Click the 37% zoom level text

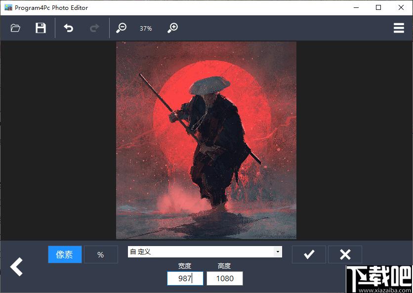coord(146,28)
